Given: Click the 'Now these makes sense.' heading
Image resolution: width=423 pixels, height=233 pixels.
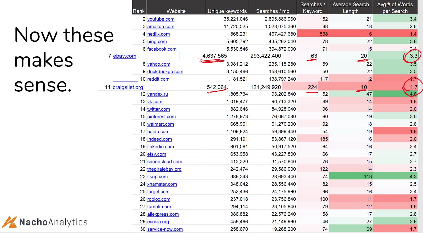Looking at the screenshot, I should click(64, 60).
